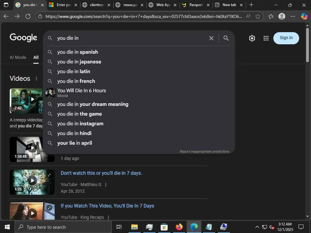Open a new browser tab
Viewport: 311px width, 233px height.
pyautogui.click(x=251, y=5)
